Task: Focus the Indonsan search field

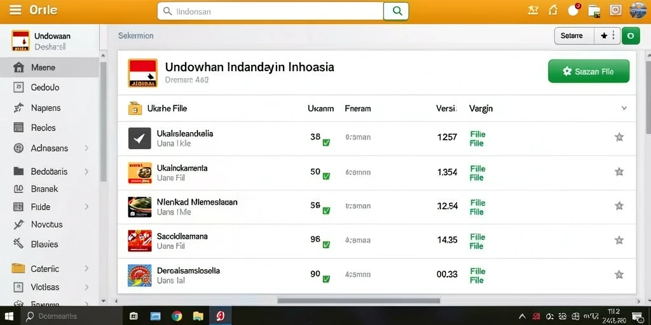Action: [x=270, y=11]
